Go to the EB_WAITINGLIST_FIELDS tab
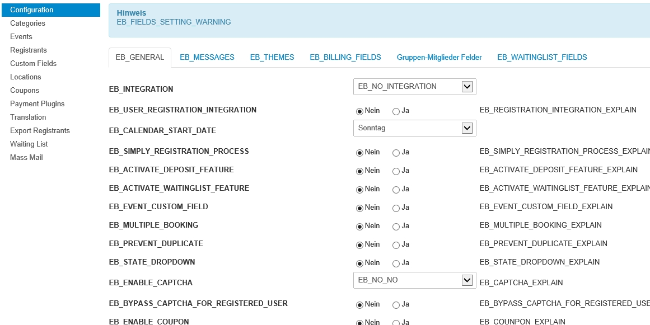 [x=542, y=57]
